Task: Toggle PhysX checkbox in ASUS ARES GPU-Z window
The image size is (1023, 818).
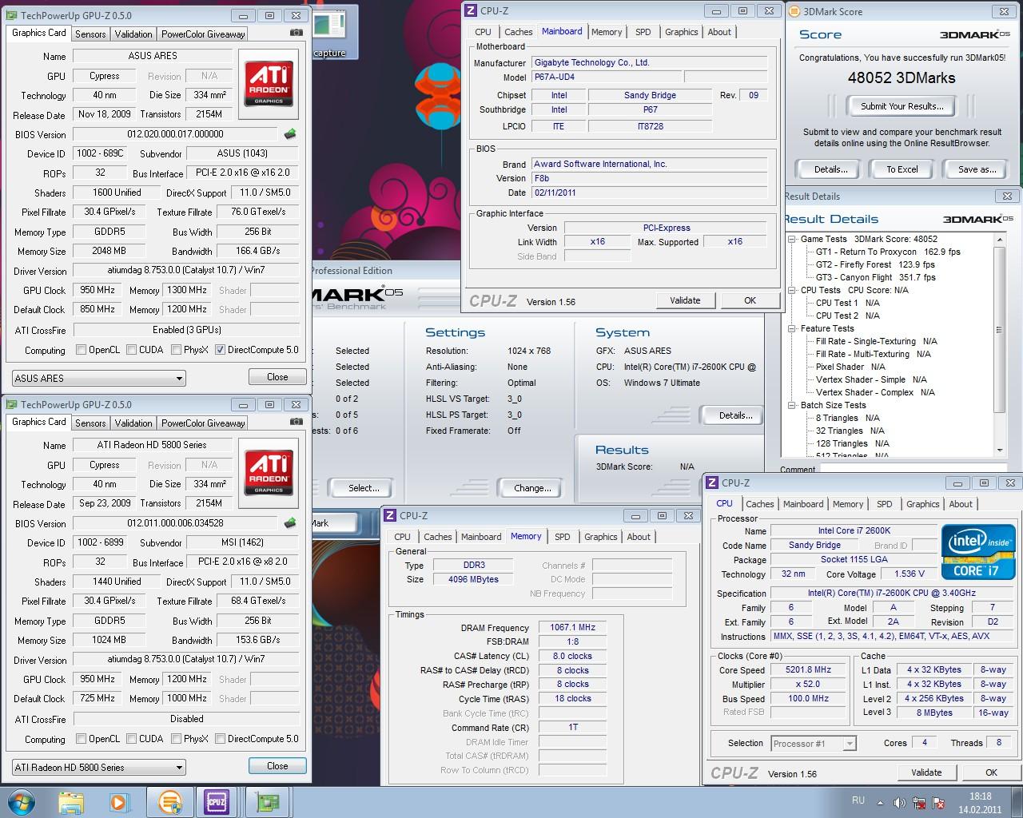Action: (176, 349)
